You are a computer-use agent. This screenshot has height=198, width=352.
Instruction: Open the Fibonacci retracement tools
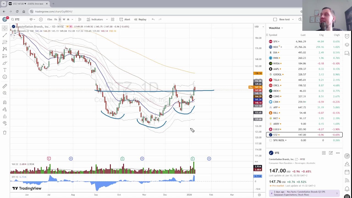coord(5,42)
